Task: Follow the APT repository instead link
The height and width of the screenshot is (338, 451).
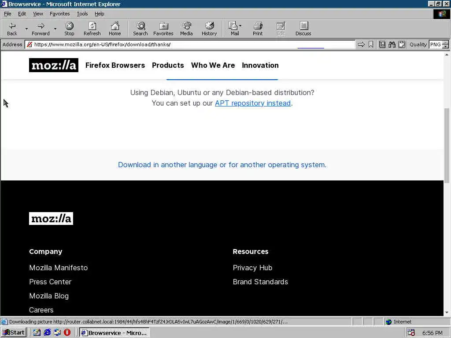Action: tap(253, 103)
